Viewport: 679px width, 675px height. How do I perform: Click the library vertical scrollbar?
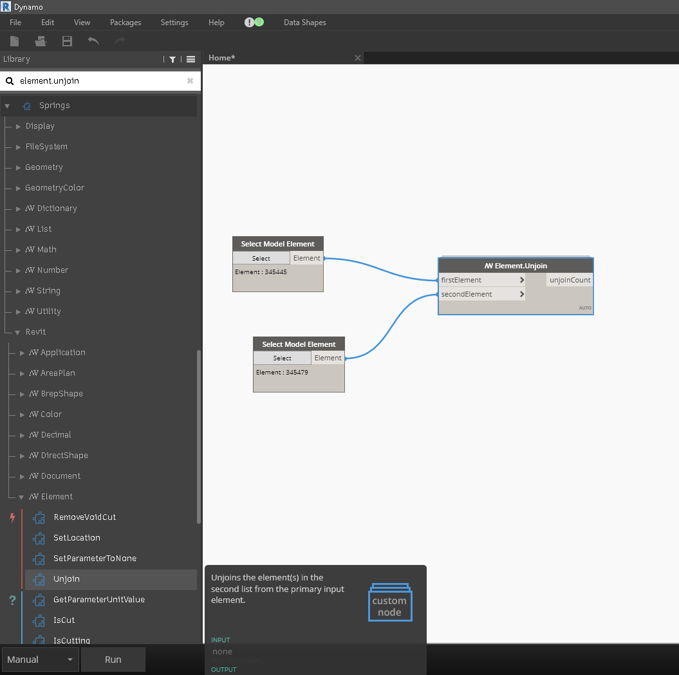199,436
